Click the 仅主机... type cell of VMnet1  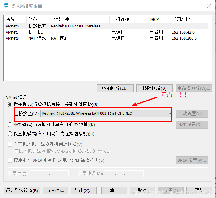[37, 32]
